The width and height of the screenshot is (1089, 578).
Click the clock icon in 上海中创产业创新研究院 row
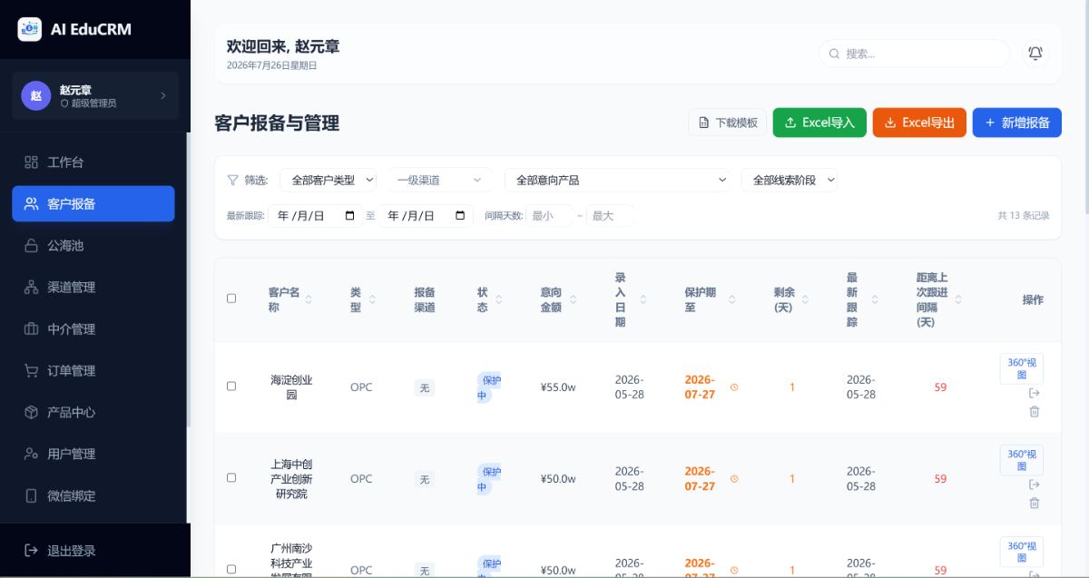pyautogui.click(x=734, y=479)
